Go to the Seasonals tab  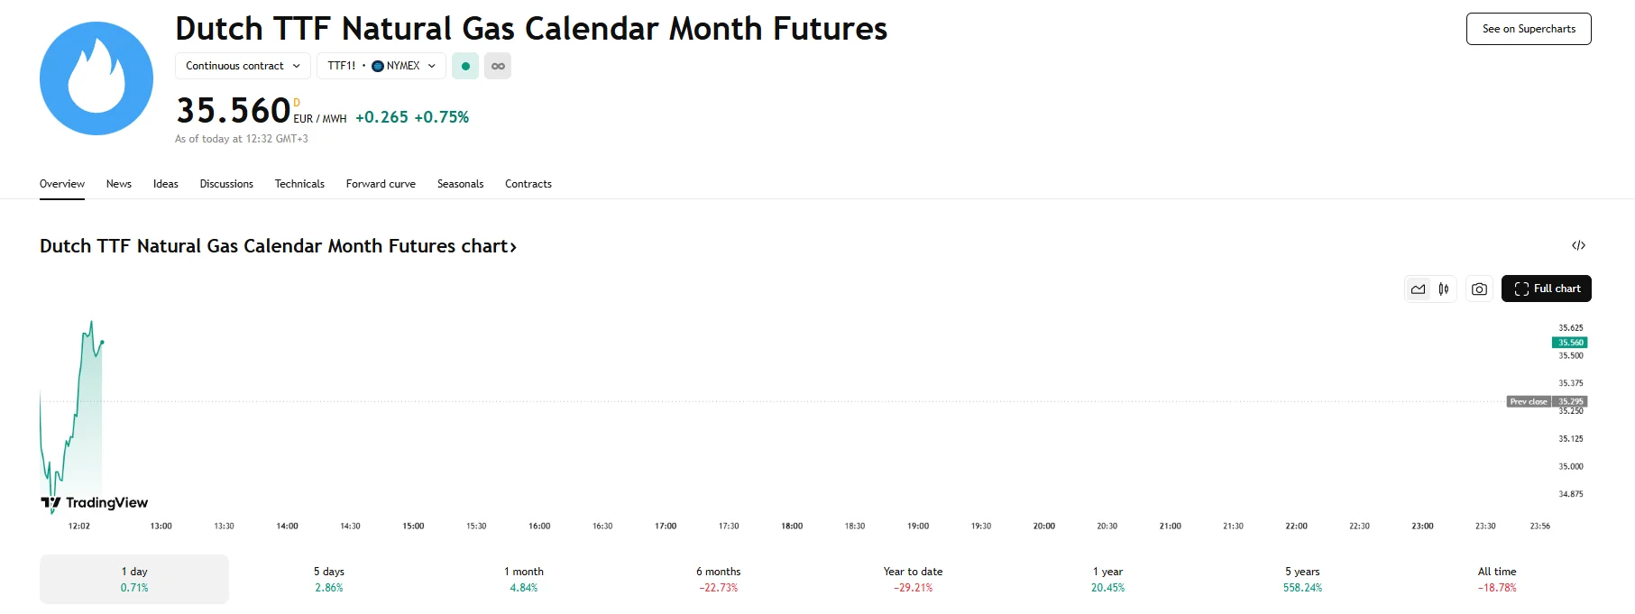point(460,184)
